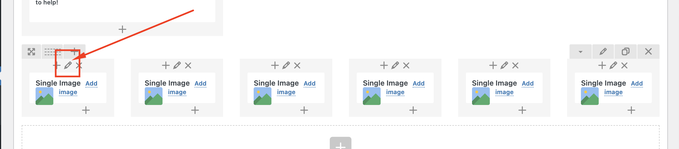Viewport: 679px width, 149px height.
Task: Edit the fifth column with the pencil icon
Action: tap(504, 65)
